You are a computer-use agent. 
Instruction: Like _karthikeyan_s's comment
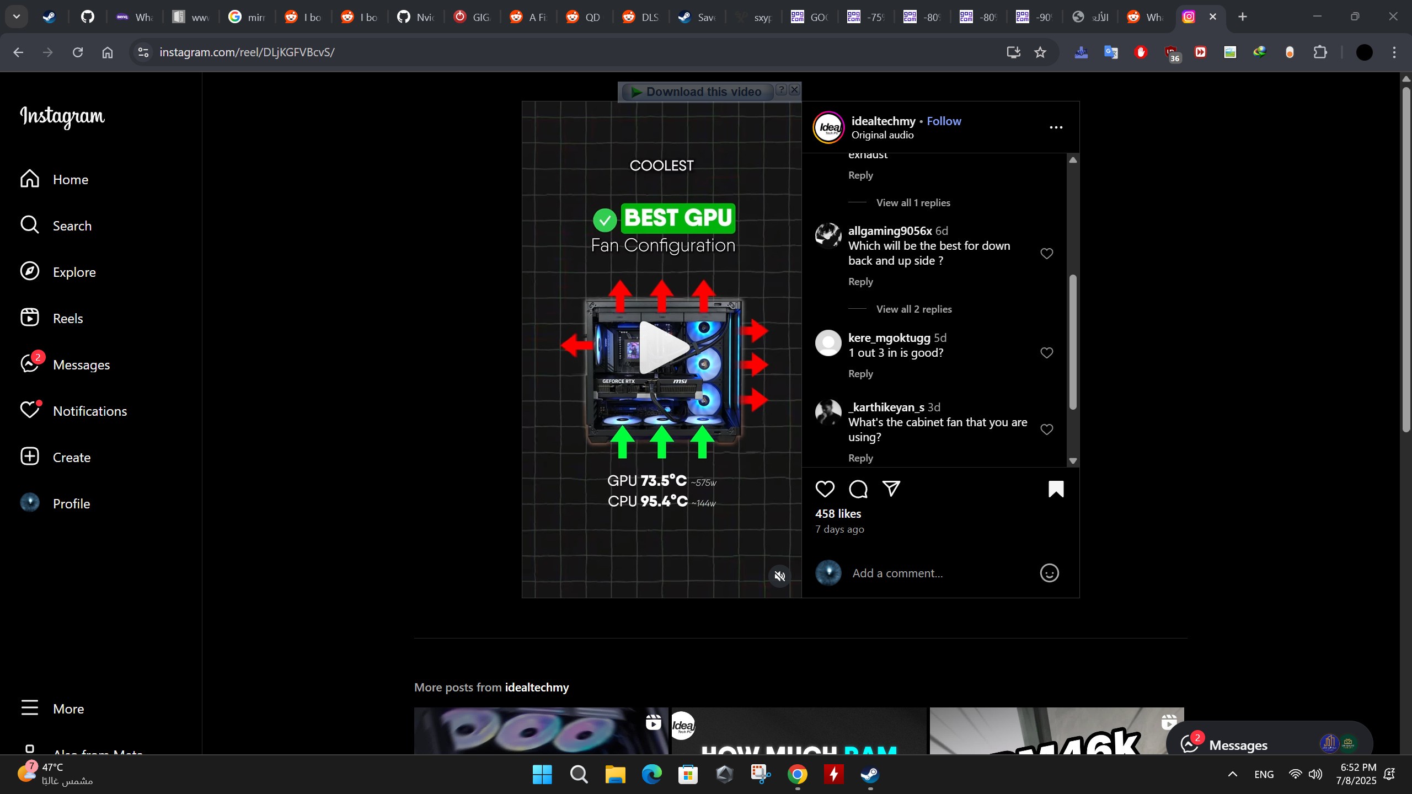[x=1046, y=429]
